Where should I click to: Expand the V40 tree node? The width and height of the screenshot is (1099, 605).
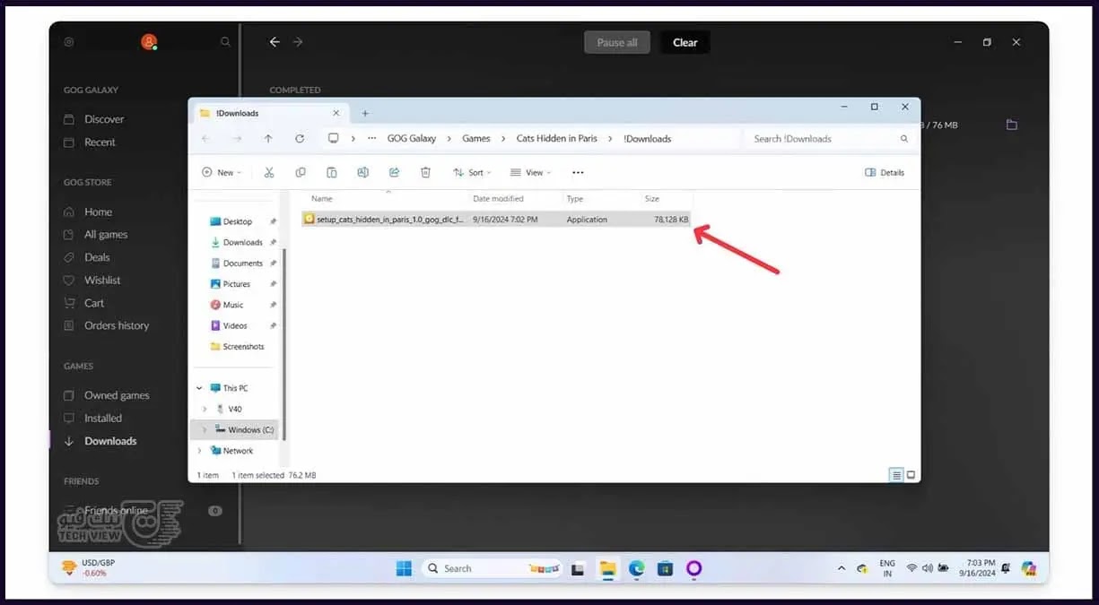[205, 409]
